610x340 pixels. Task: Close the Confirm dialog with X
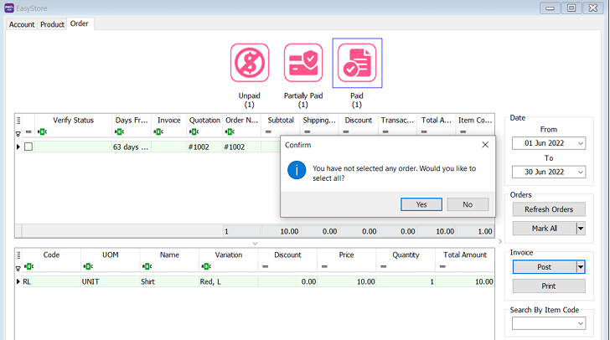485,145
